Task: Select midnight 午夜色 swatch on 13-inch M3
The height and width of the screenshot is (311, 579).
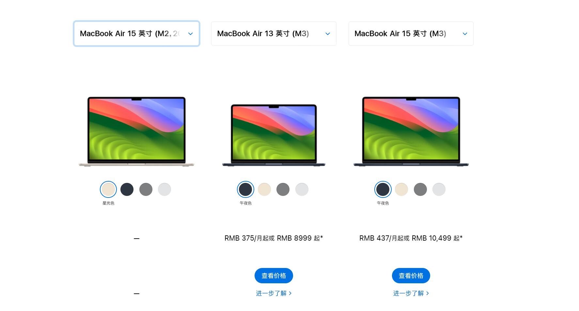Action: tap(245, 189)
